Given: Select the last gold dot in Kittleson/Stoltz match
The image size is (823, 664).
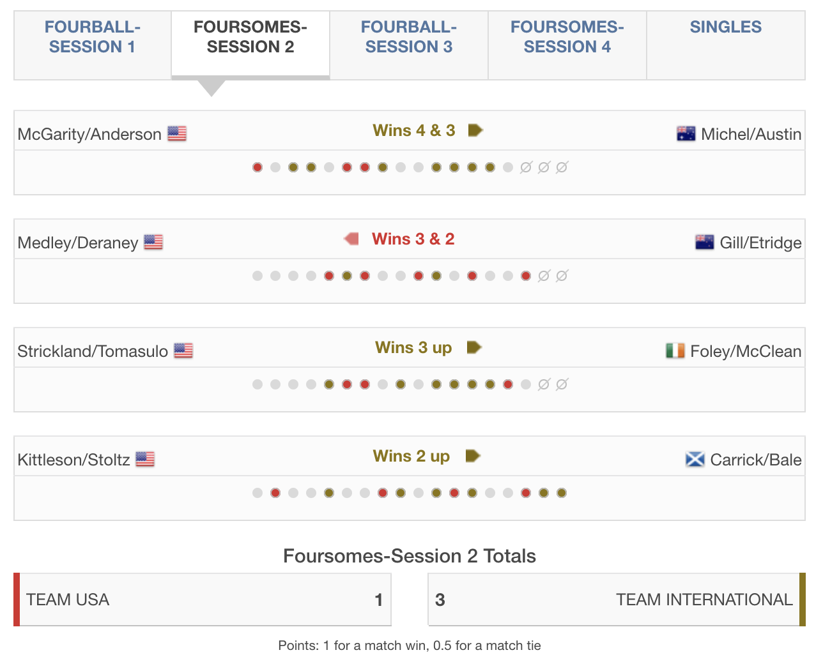Looking at the screenshot, I should pos(561,492).
